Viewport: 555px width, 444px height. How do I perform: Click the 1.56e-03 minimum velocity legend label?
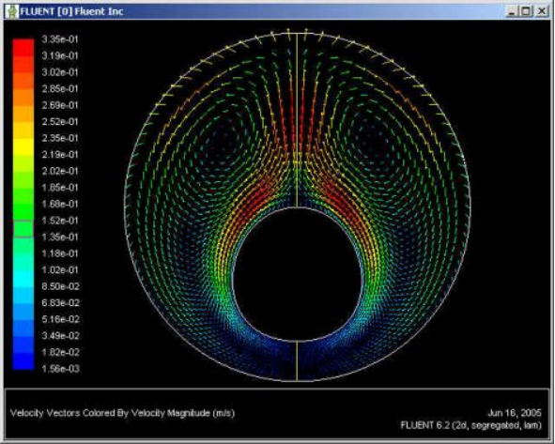pos(60,369)
